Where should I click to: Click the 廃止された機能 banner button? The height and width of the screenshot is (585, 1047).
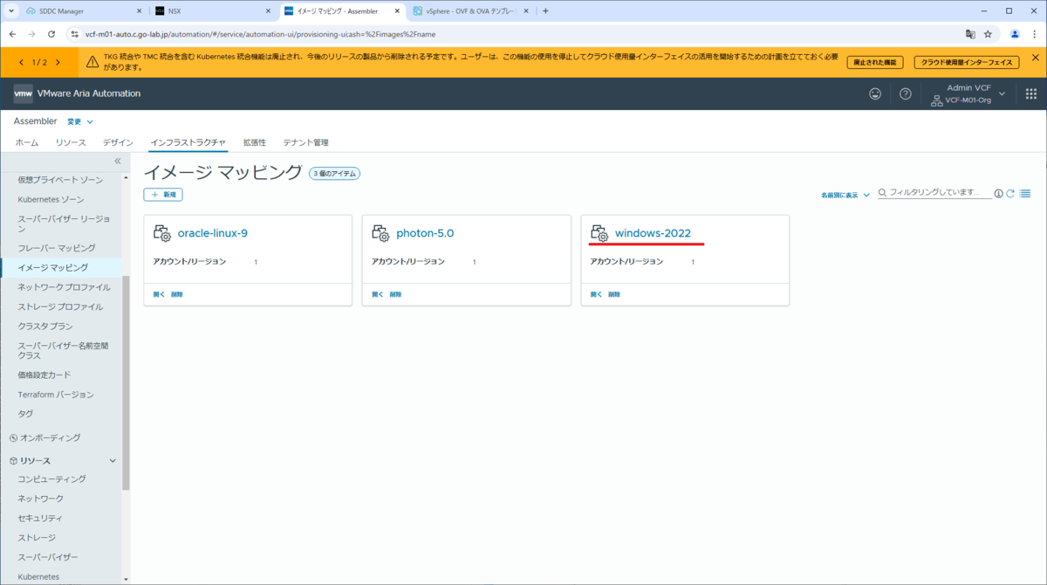point(874,62)
